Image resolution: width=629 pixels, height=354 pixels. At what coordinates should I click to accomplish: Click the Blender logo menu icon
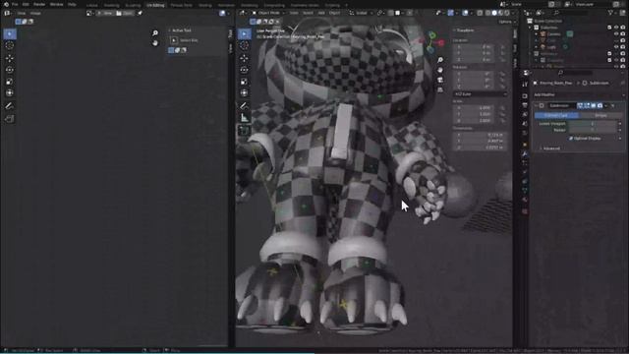(6, 4)
